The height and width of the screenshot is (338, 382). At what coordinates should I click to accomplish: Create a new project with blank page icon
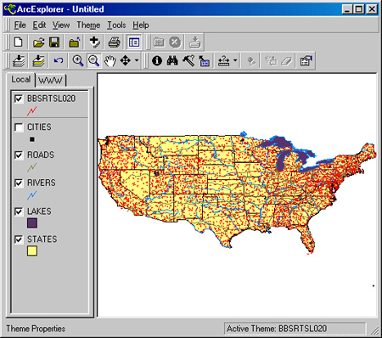[x=19, y=42]
